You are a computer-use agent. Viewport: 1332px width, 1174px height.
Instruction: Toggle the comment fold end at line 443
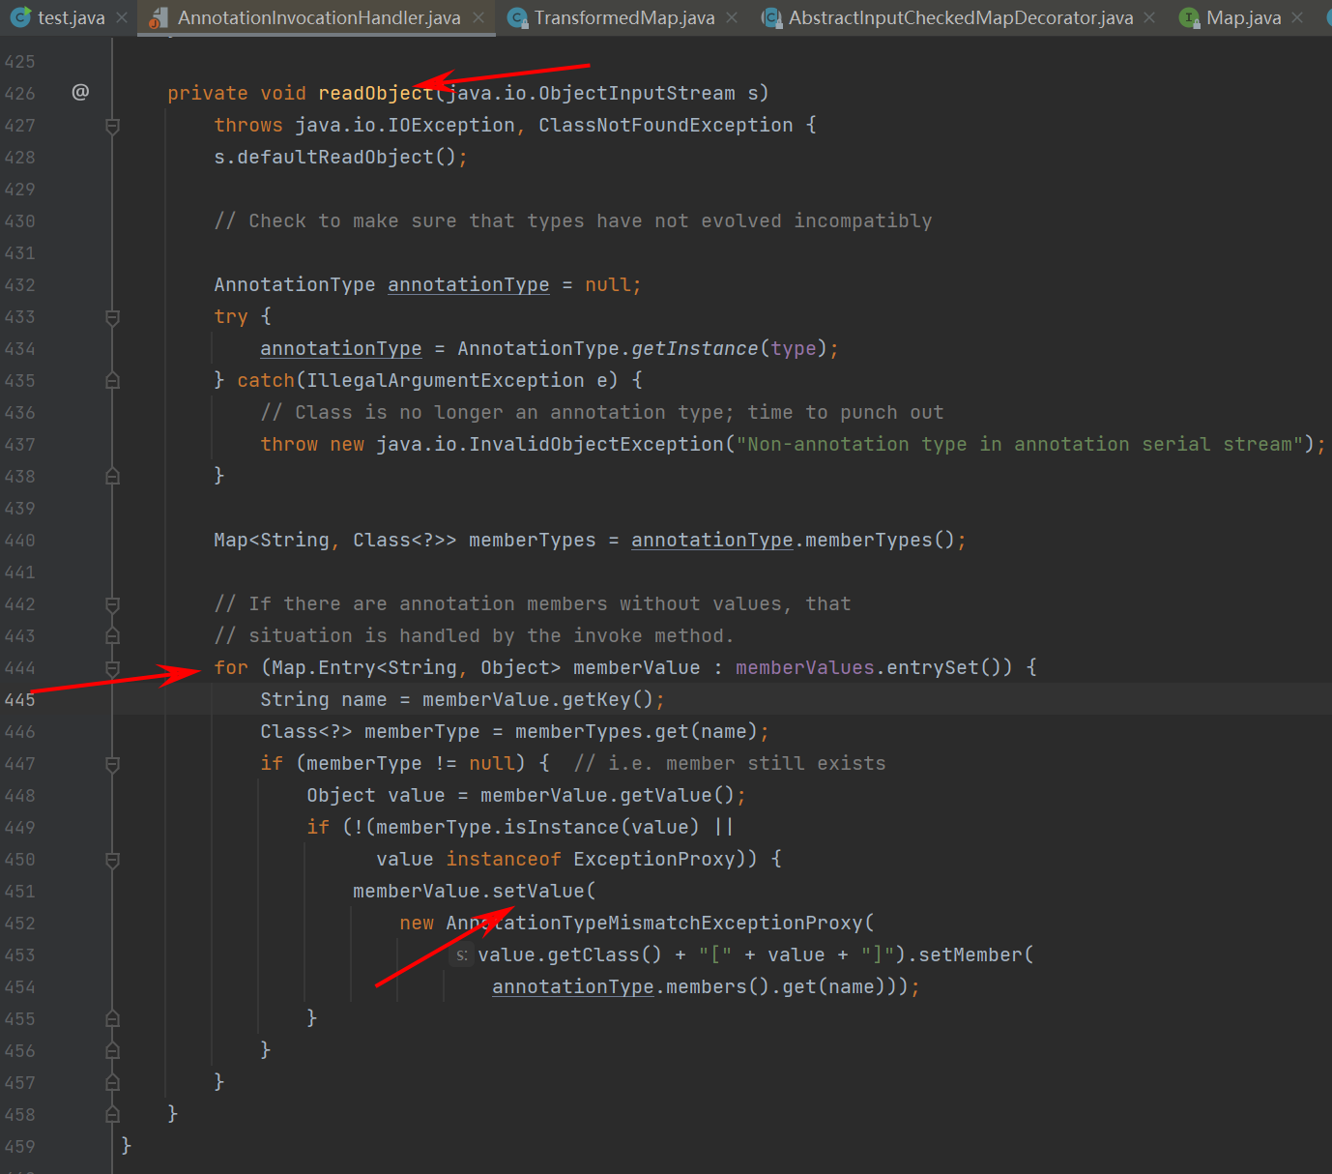tap(112, 636)
